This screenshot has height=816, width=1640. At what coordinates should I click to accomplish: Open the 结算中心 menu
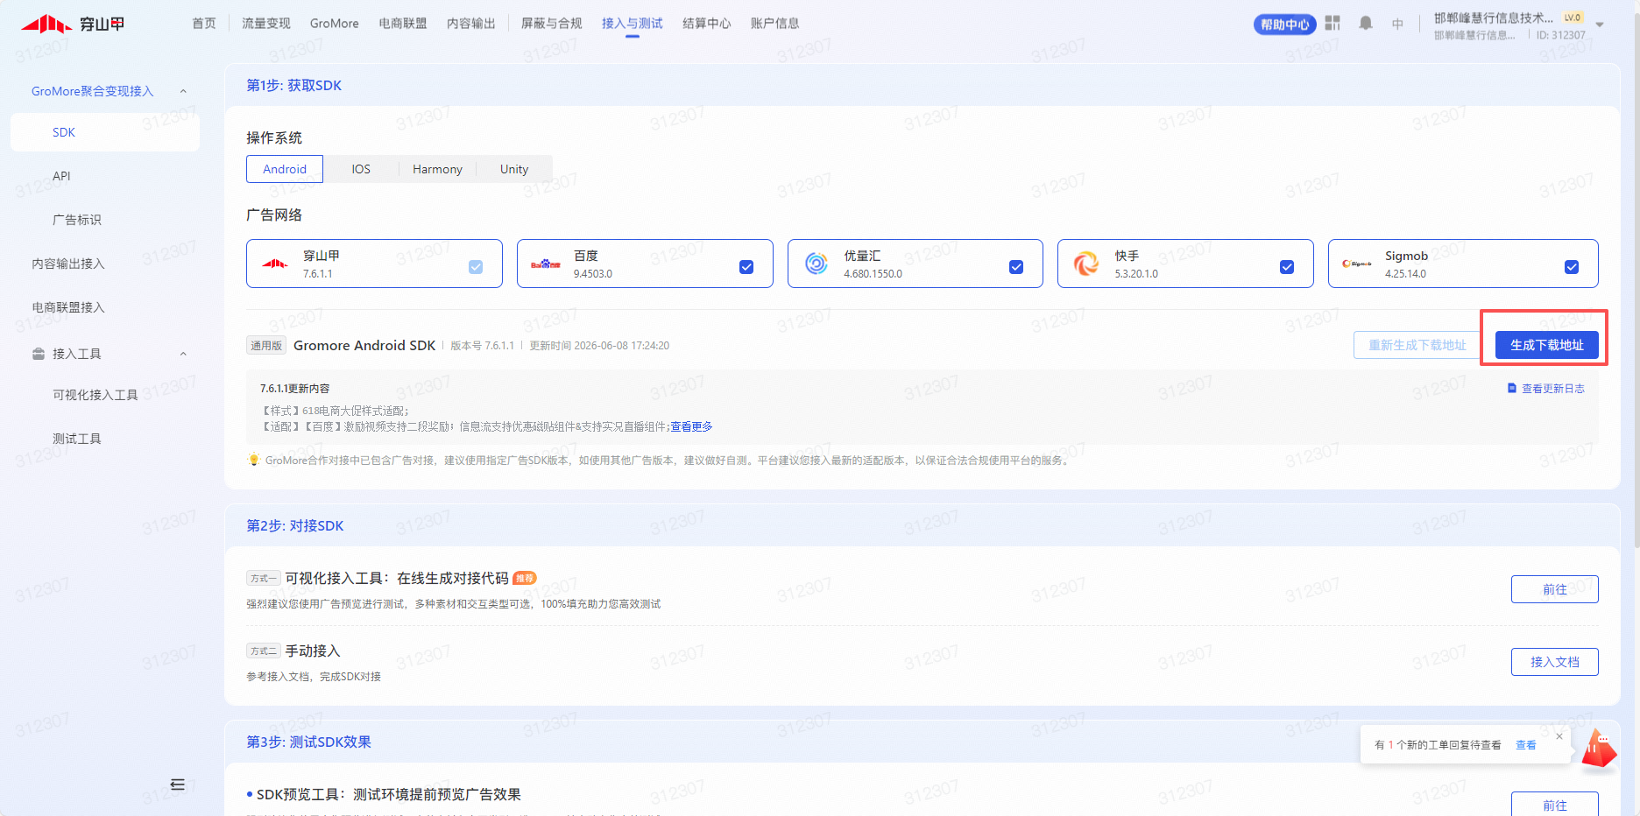pyautogui.click(x=707, y=24)
